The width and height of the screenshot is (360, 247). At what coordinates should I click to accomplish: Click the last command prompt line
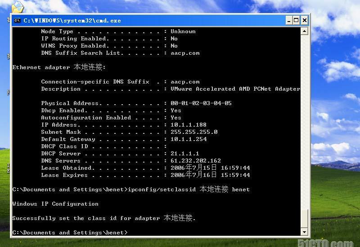pos(70,232)
